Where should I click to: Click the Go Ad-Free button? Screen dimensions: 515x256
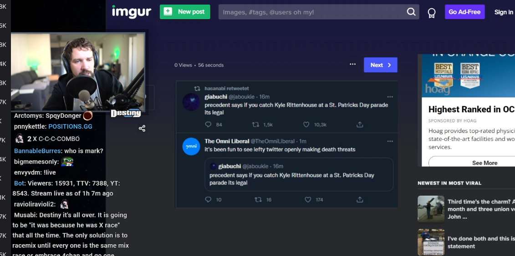(464, 12)
